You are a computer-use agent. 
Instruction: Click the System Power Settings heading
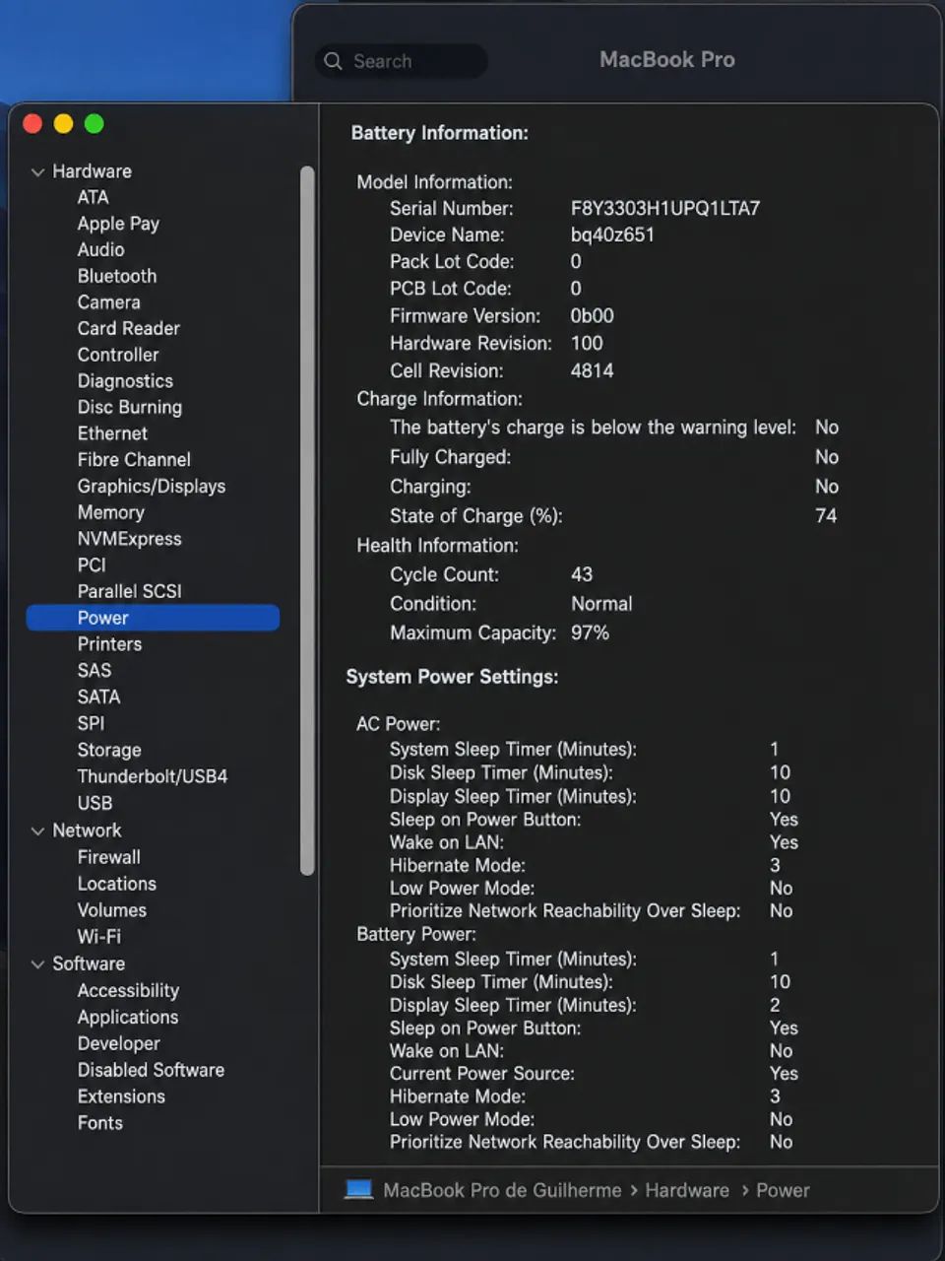(452, 677)
